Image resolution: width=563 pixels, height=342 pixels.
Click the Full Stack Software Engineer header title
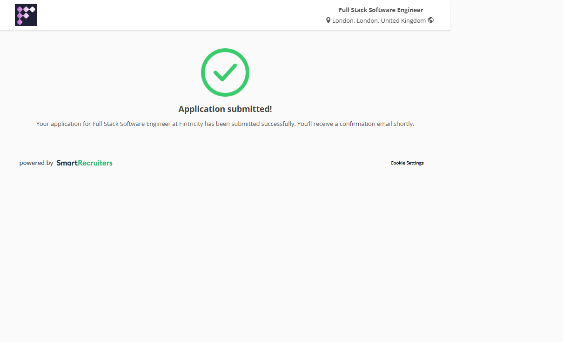(381, 10)
